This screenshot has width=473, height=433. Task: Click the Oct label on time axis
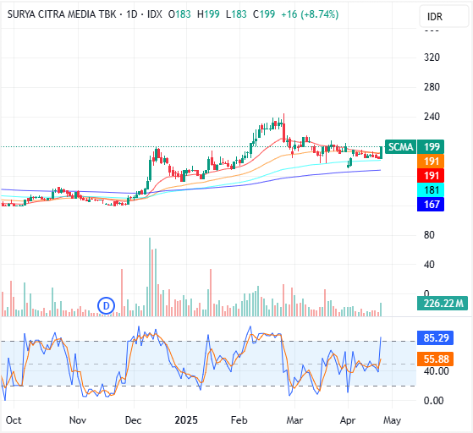[x=14, y=420]
